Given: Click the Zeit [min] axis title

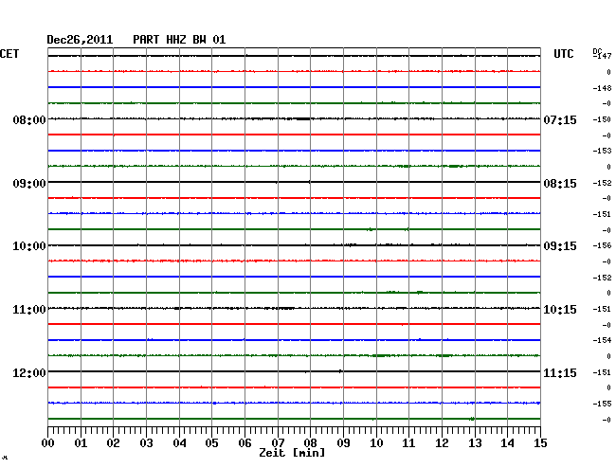Looking at the screenshot, I should pyautogui.click(x=292, y=454).
